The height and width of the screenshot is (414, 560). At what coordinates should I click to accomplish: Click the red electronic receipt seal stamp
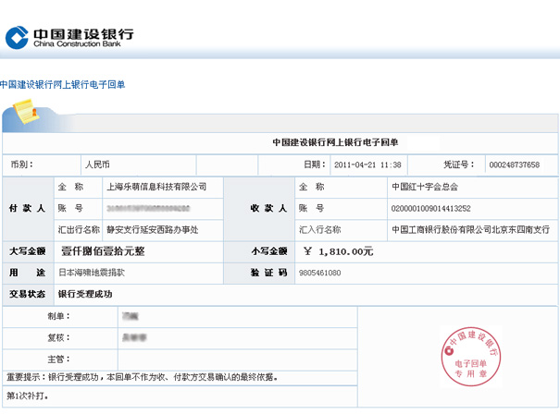470,357
